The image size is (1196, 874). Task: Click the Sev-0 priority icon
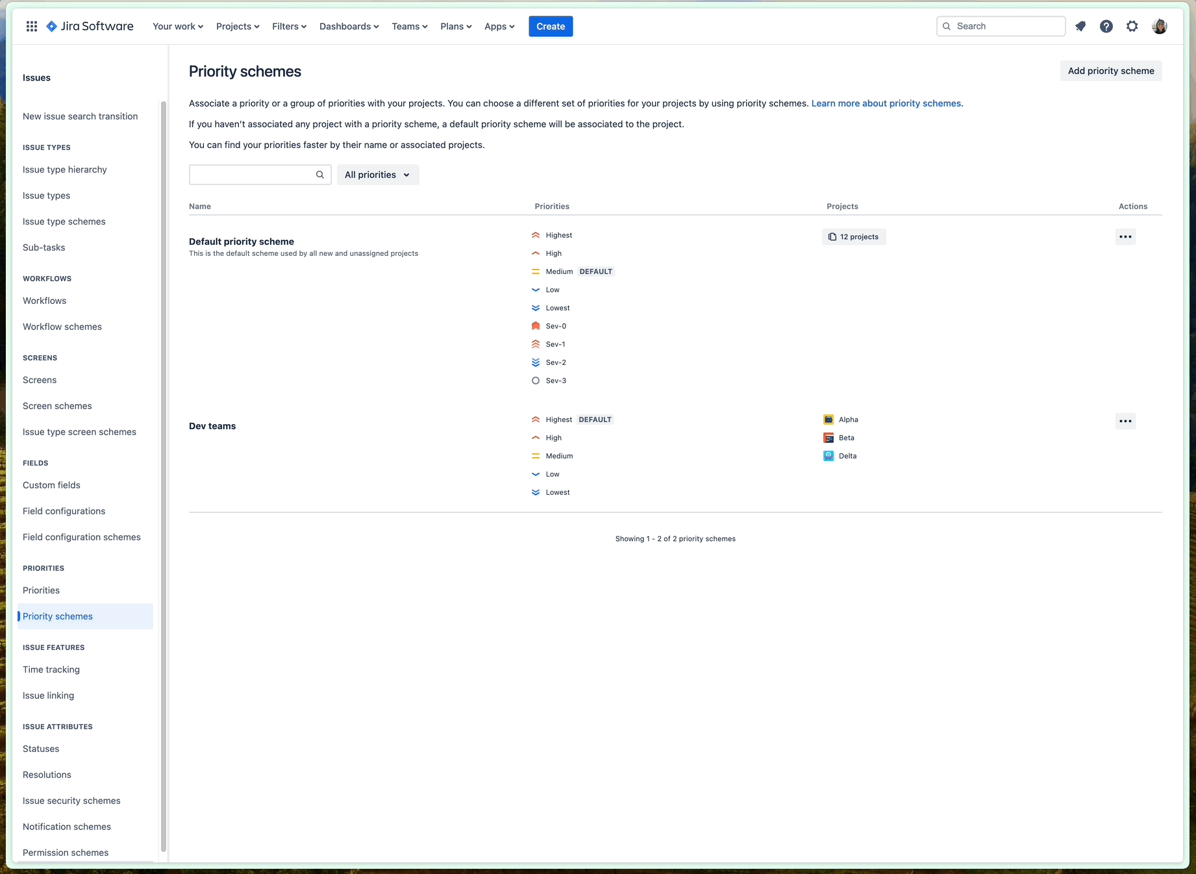536,326
